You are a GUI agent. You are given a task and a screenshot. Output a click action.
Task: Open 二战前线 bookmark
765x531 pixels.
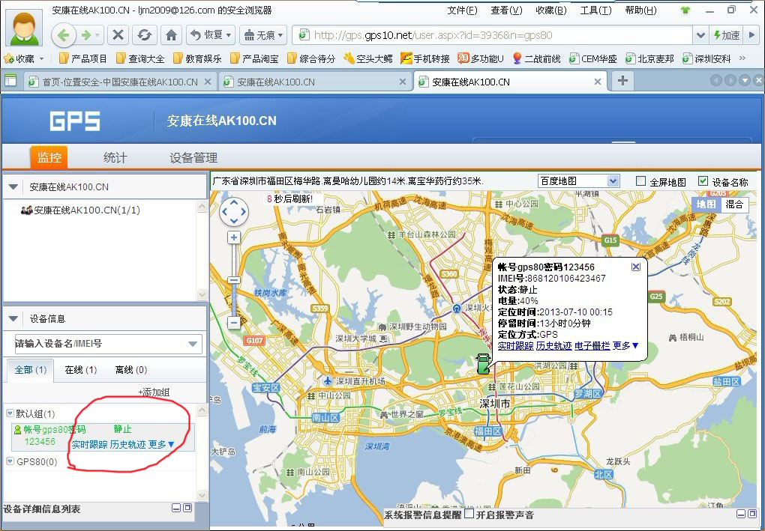(x=537, y=59)
